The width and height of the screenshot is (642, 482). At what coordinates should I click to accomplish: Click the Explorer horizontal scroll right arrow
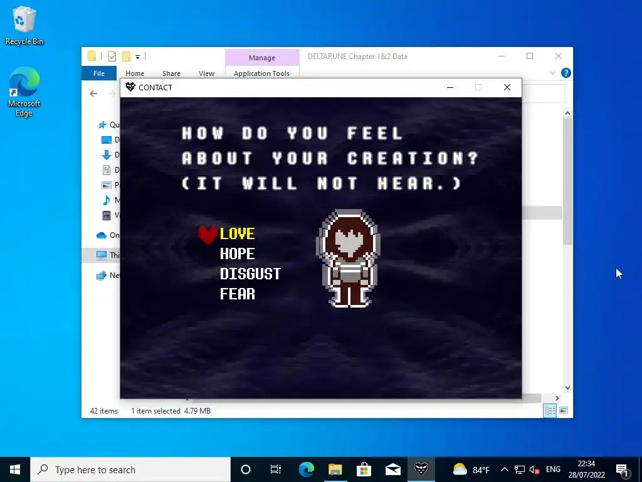pyautogui.click(x=557, y=398)
